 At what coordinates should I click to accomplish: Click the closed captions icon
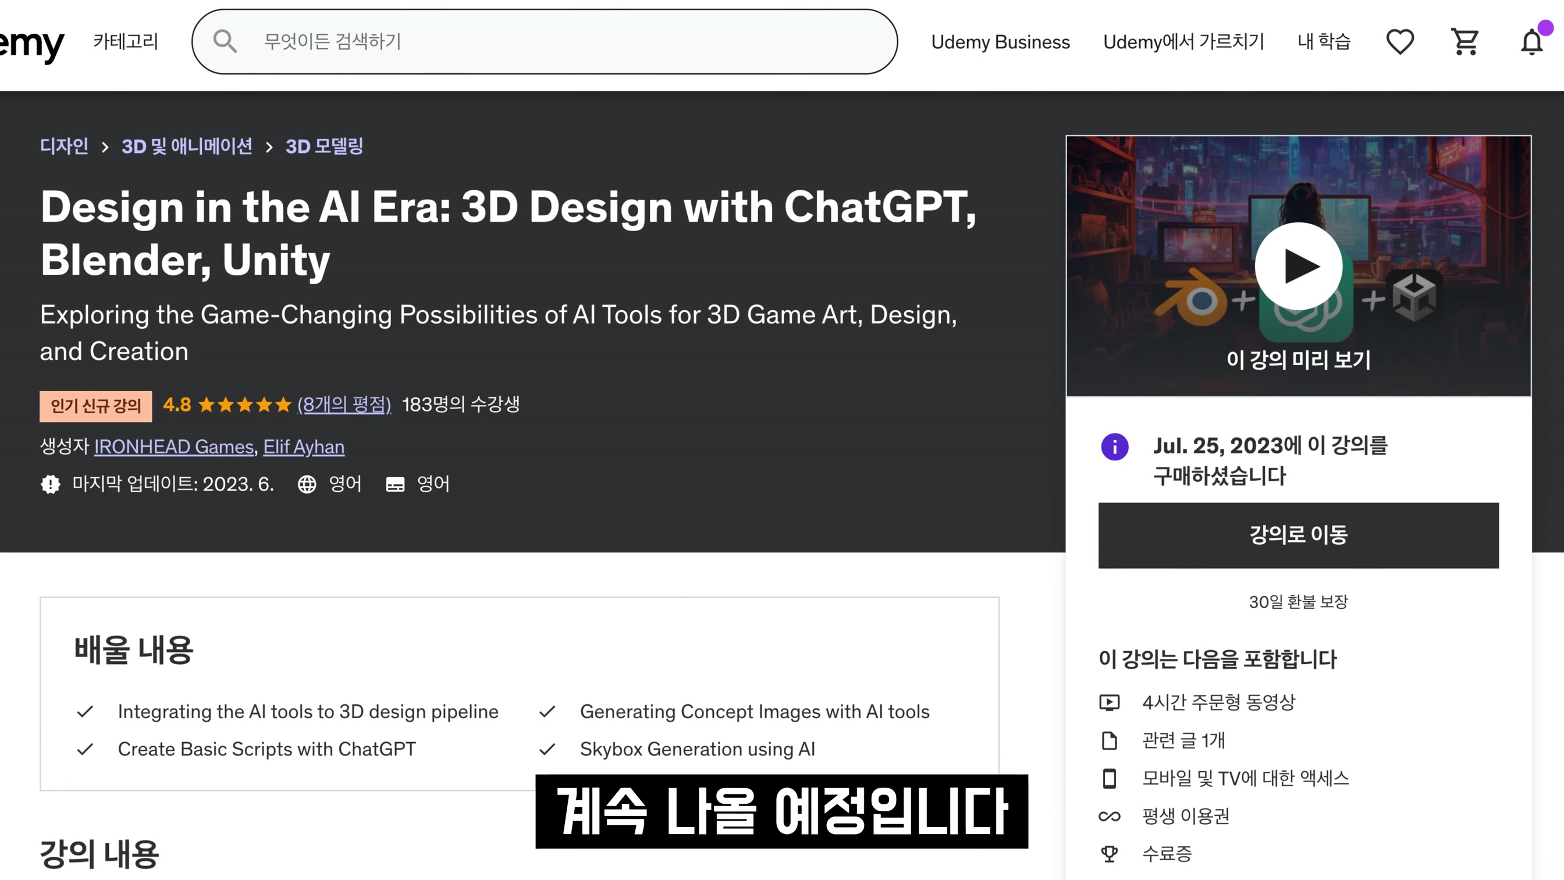click(x=395, y=484)
